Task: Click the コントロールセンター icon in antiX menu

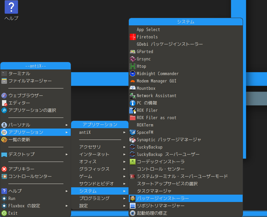Action: tap(4, 176)
